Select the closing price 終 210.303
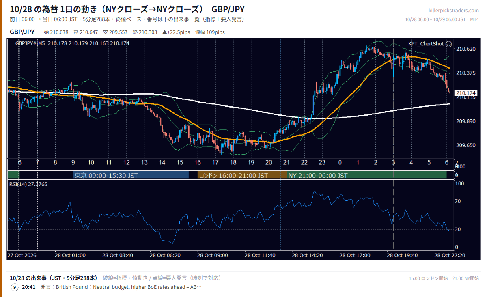Image resolution: width=487 pixels, height=297 pixels. (x=145, y=32)
